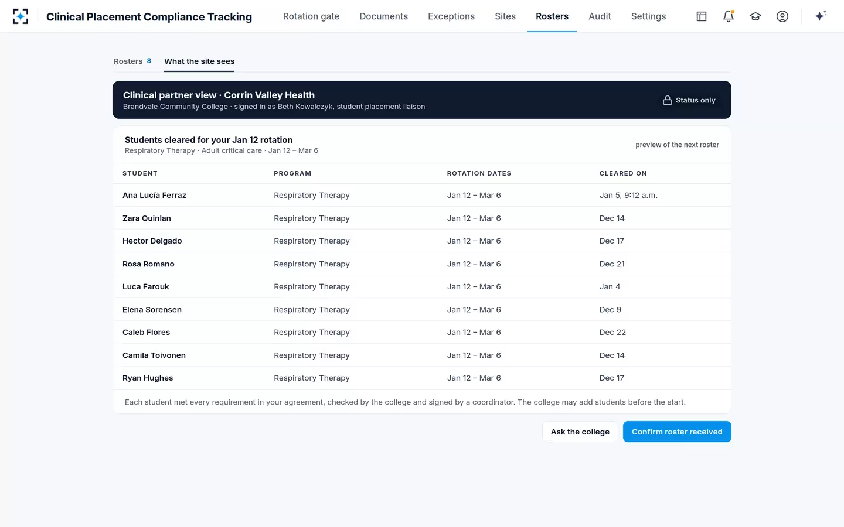844x527 pixels.
Task: Go to Rotation gate
Action: tap(311, 16)
